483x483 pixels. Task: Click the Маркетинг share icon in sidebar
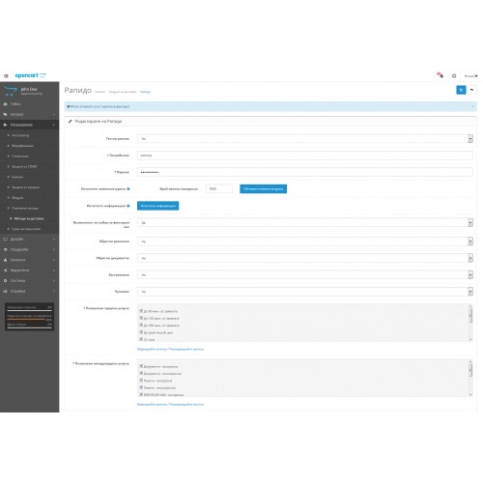5,270
